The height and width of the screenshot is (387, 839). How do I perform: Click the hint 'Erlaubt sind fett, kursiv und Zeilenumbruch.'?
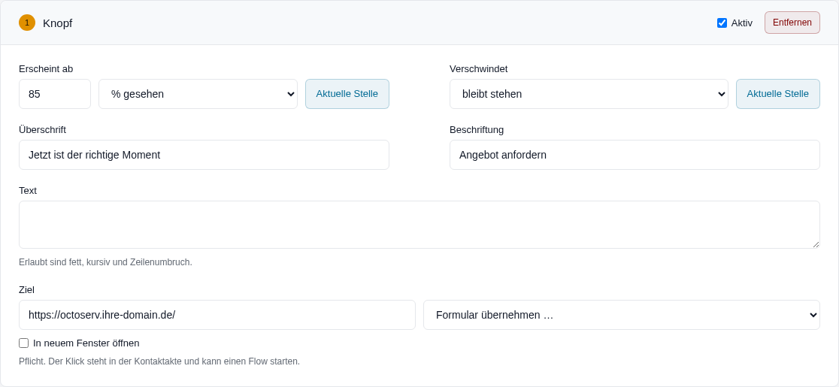pyautogui.click(x=105, y=262)
